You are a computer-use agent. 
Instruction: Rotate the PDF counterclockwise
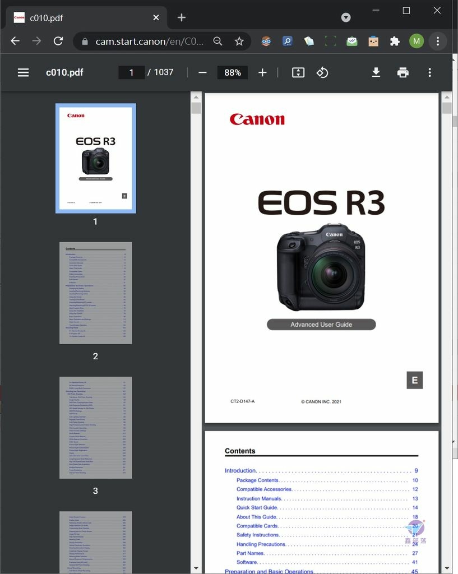click(x=322, y=72)
